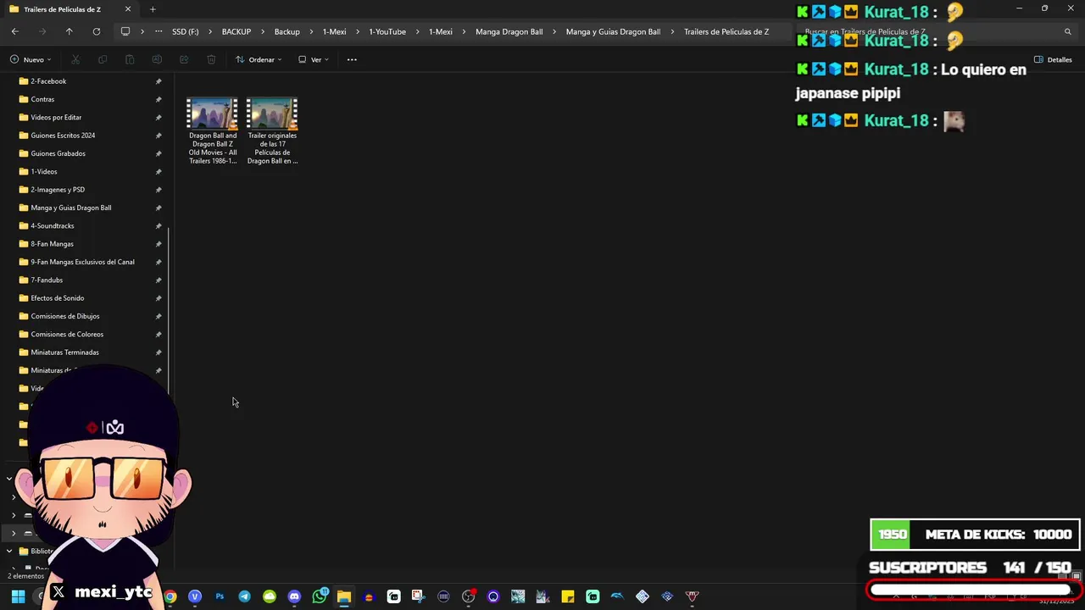Click Trailers de Peliculas de Z breadcrumb
This screenshot has height=610, width=1085.
point(726,31)
